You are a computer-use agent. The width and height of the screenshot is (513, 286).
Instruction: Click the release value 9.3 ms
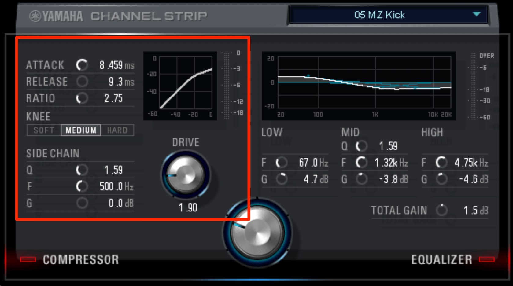[121, 82]
